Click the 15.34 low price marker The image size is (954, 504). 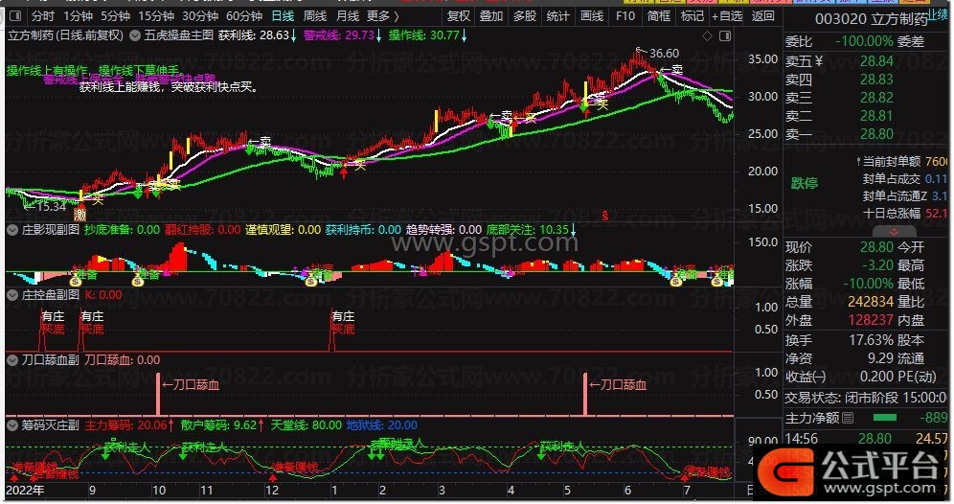tap(51, 206)
